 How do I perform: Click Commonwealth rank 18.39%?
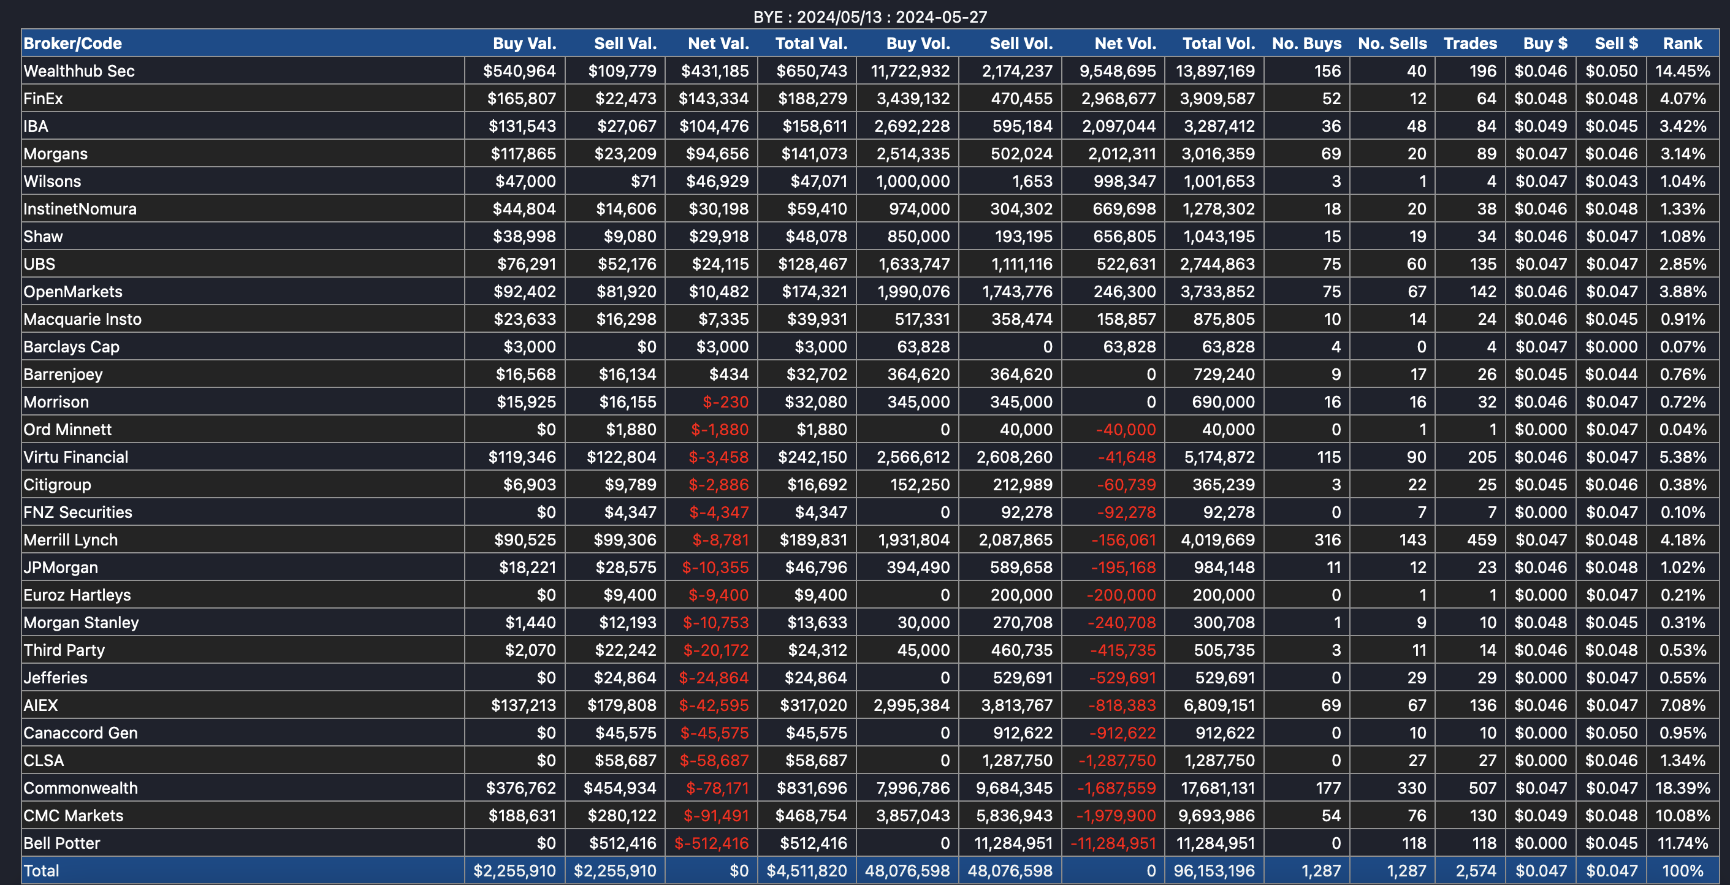[1682, 787]
